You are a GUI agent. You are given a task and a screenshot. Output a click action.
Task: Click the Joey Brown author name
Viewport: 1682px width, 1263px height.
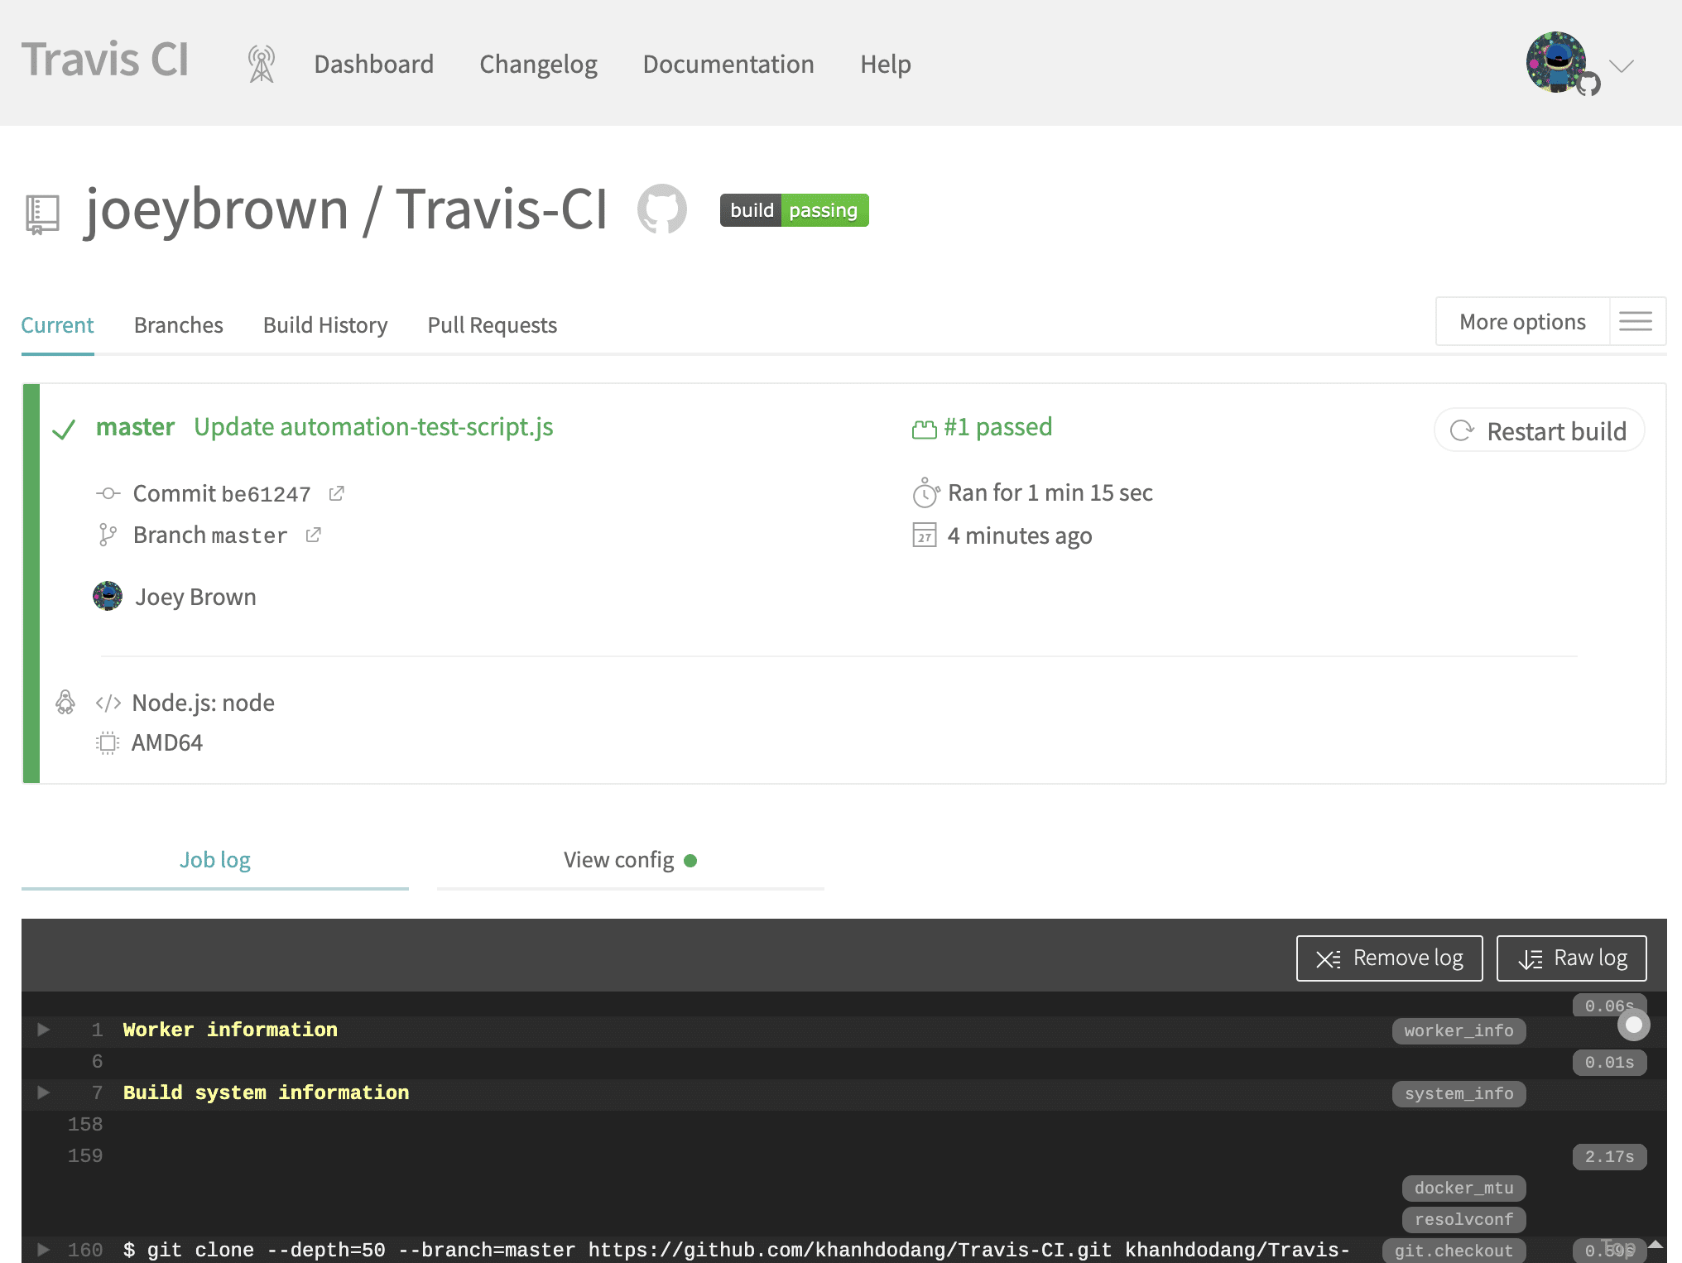coord(195,597)
